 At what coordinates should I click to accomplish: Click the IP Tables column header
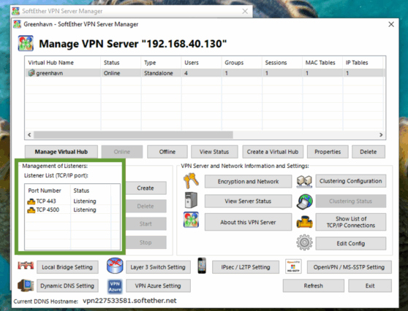coord(363,63)
